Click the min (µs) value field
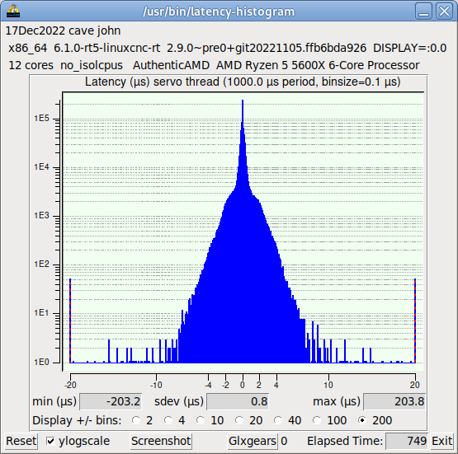 click(111, 401)
